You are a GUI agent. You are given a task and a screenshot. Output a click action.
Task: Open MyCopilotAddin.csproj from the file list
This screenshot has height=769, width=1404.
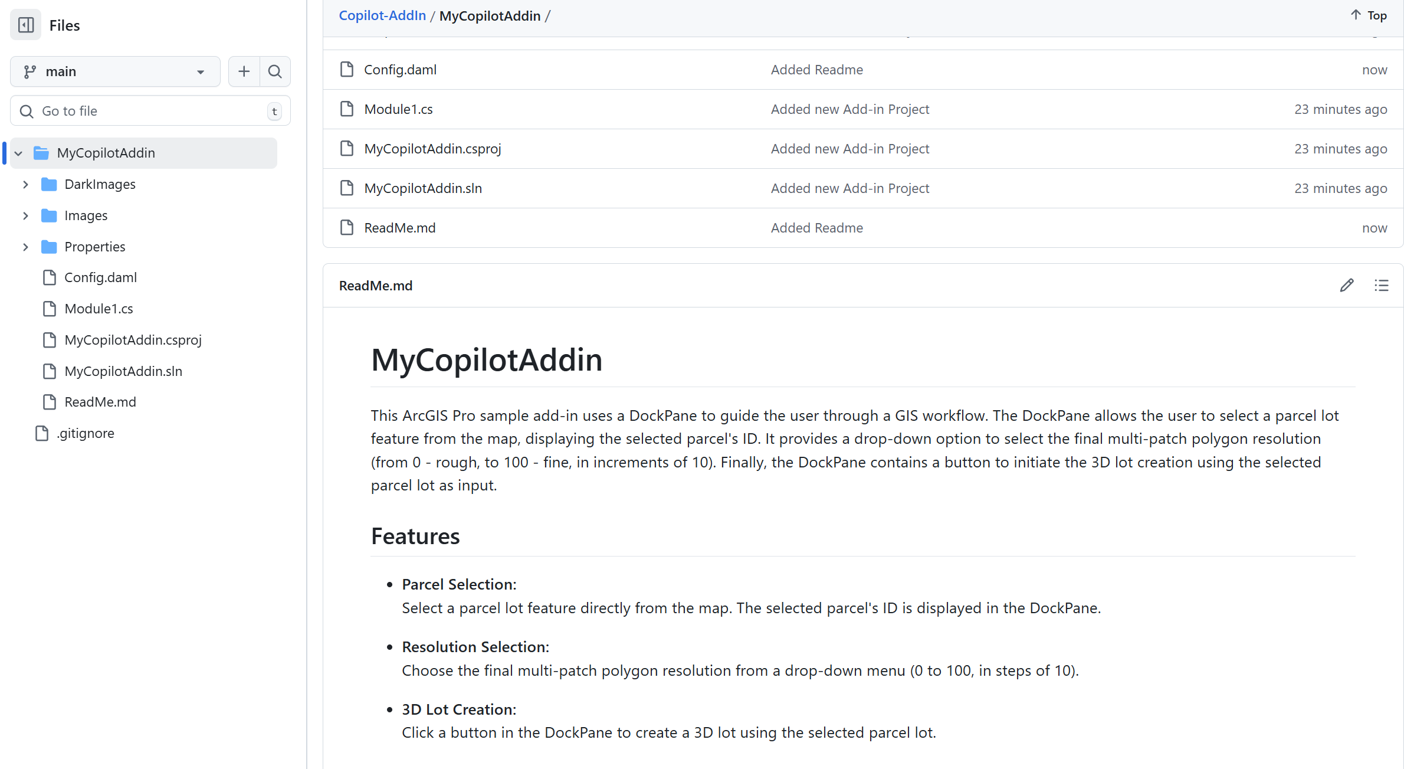pos(433,148)
